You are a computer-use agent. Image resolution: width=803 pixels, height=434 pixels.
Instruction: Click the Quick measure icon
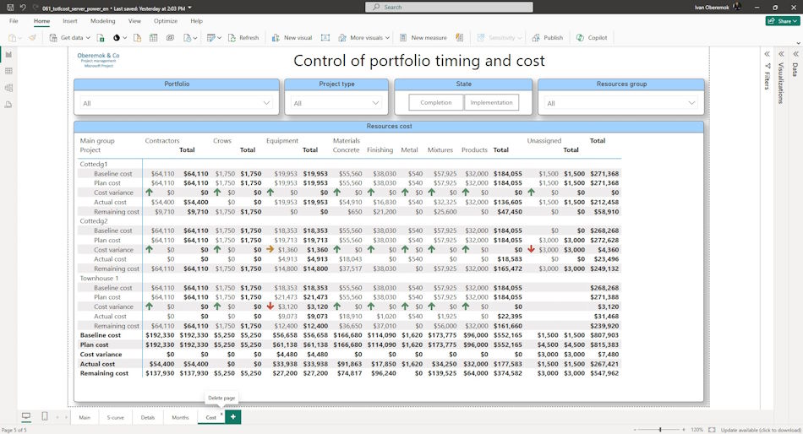[x=459, y=37]
